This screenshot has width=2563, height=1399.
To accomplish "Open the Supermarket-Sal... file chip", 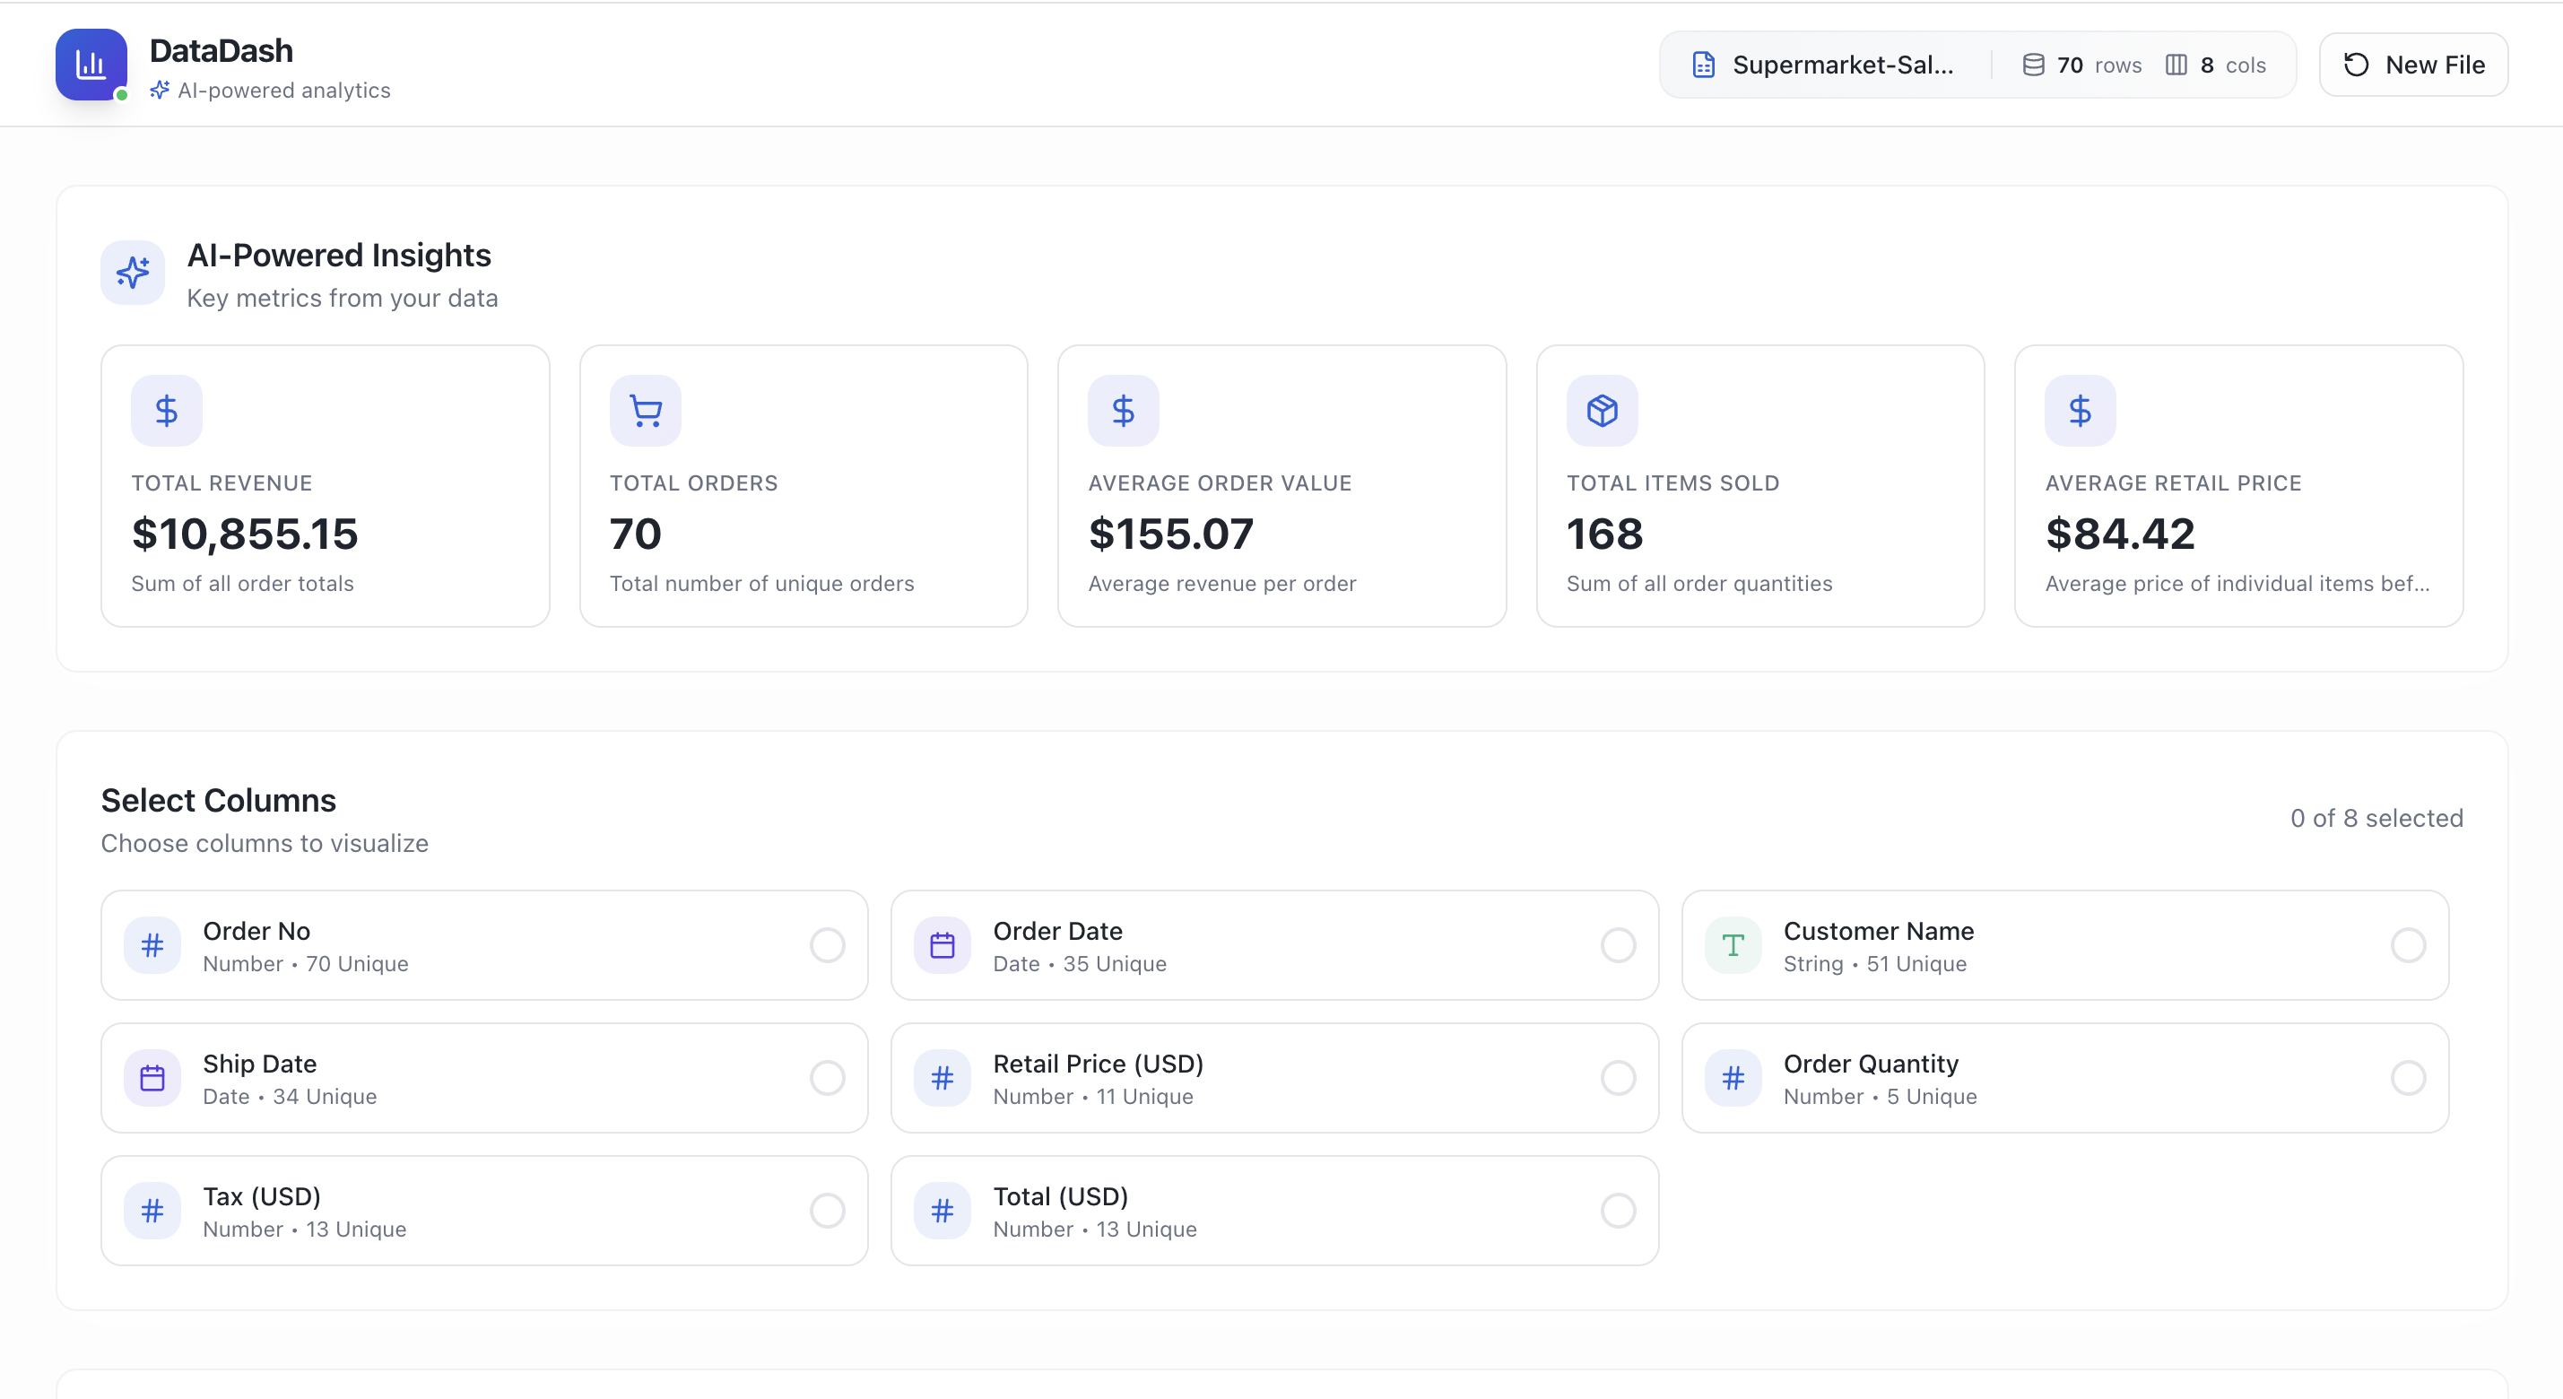I will pyautogui.click(x=1825, y=64).
